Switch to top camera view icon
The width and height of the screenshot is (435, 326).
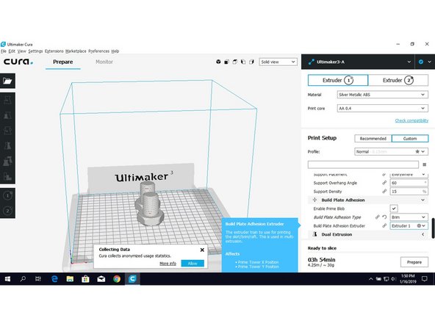[x=235, y=62]
